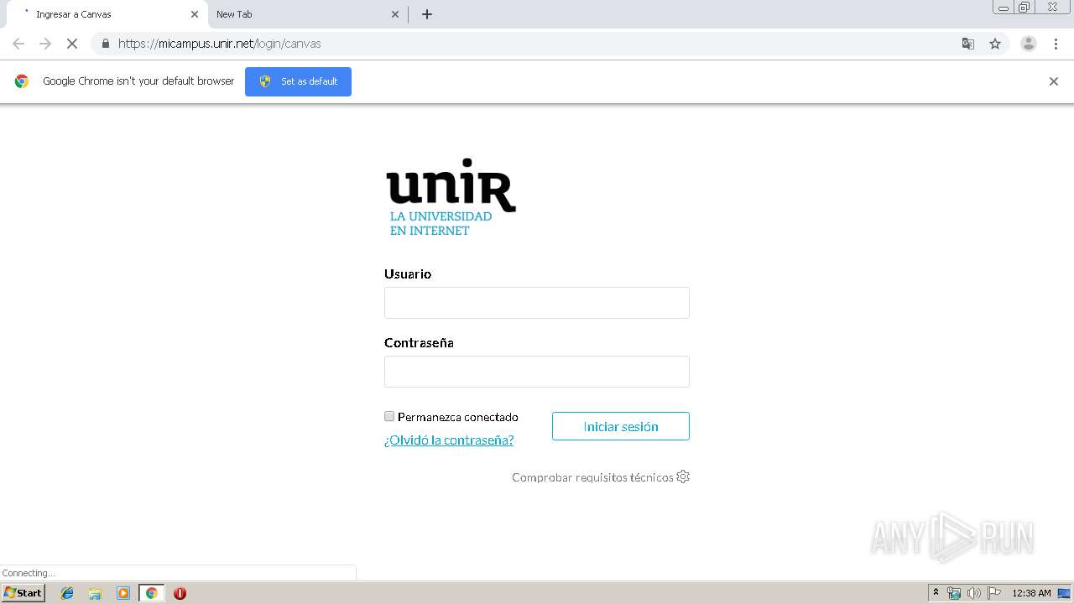Focus the Contraseña input field
1074x604 pixels.
pyautogui.click(x=537, y=372)
